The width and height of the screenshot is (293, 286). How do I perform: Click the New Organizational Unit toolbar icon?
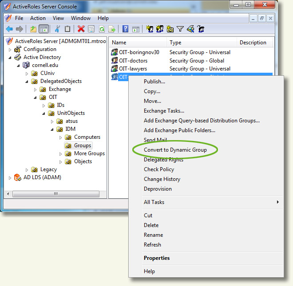point(170,29)
